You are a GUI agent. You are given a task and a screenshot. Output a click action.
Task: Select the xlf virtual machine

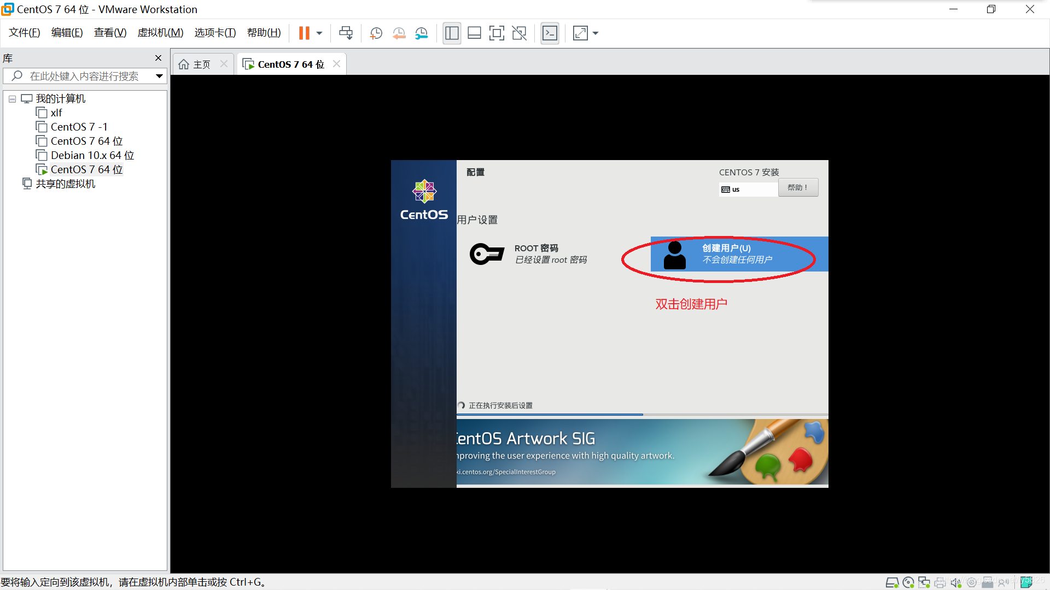tap(56, 113)
